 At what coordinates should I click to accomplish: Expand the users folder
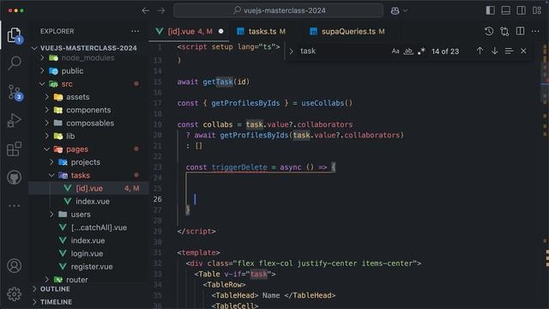pos(51,215)
